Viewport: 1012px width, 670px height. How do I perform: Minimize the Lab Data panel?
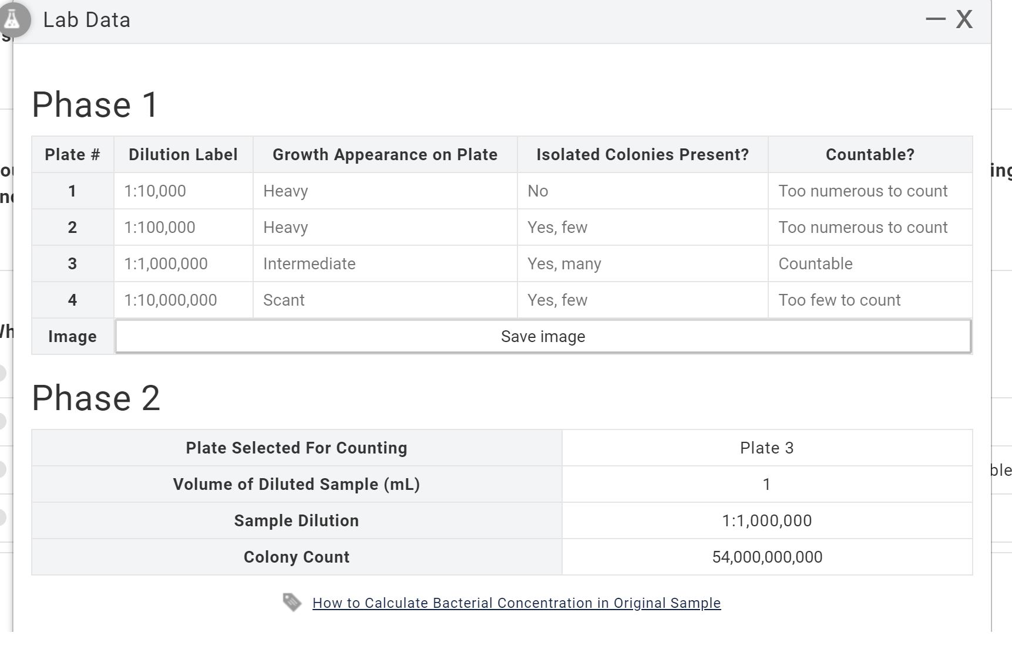[x=935, y=19]
